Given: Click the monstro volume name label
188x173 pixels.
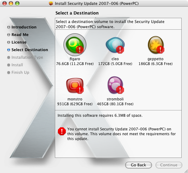Looking at the screenshot, I should (x=75, y=99).
